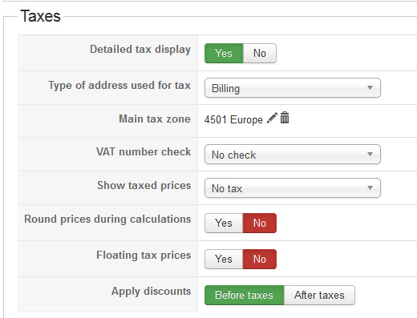This screenshot has width=417, height=318.
Task: Apply discounts Before taxes
Action: (x=244, y=295)
